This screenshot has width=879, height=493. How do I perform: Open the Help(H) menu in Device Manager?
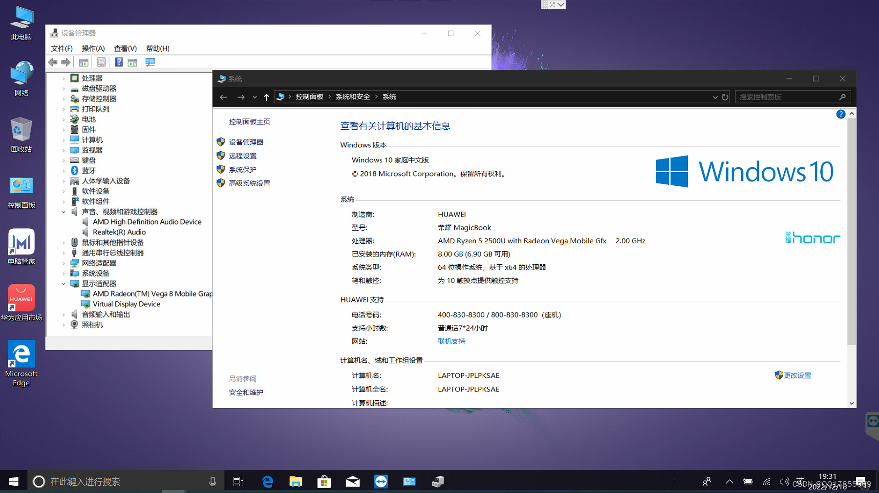(x=157, y=48)
